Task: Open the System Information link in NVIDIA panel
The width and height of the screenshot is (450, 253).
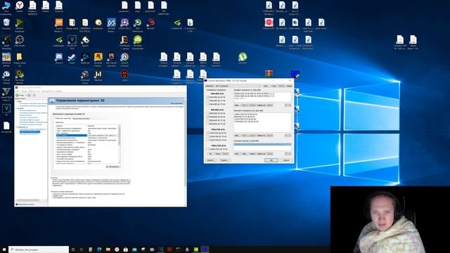Action: pos(27,205)
